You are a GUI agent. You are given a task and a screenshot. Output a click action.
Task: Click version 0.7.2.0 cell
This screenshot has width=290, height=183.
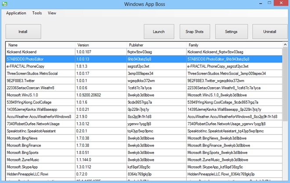pyautogui.click(x=101, y=174)
